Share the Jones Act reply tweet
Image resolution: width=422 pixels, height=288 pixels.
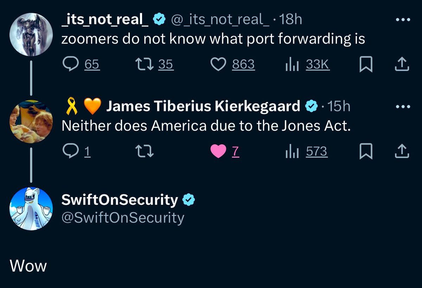click(x=403, y=151)
